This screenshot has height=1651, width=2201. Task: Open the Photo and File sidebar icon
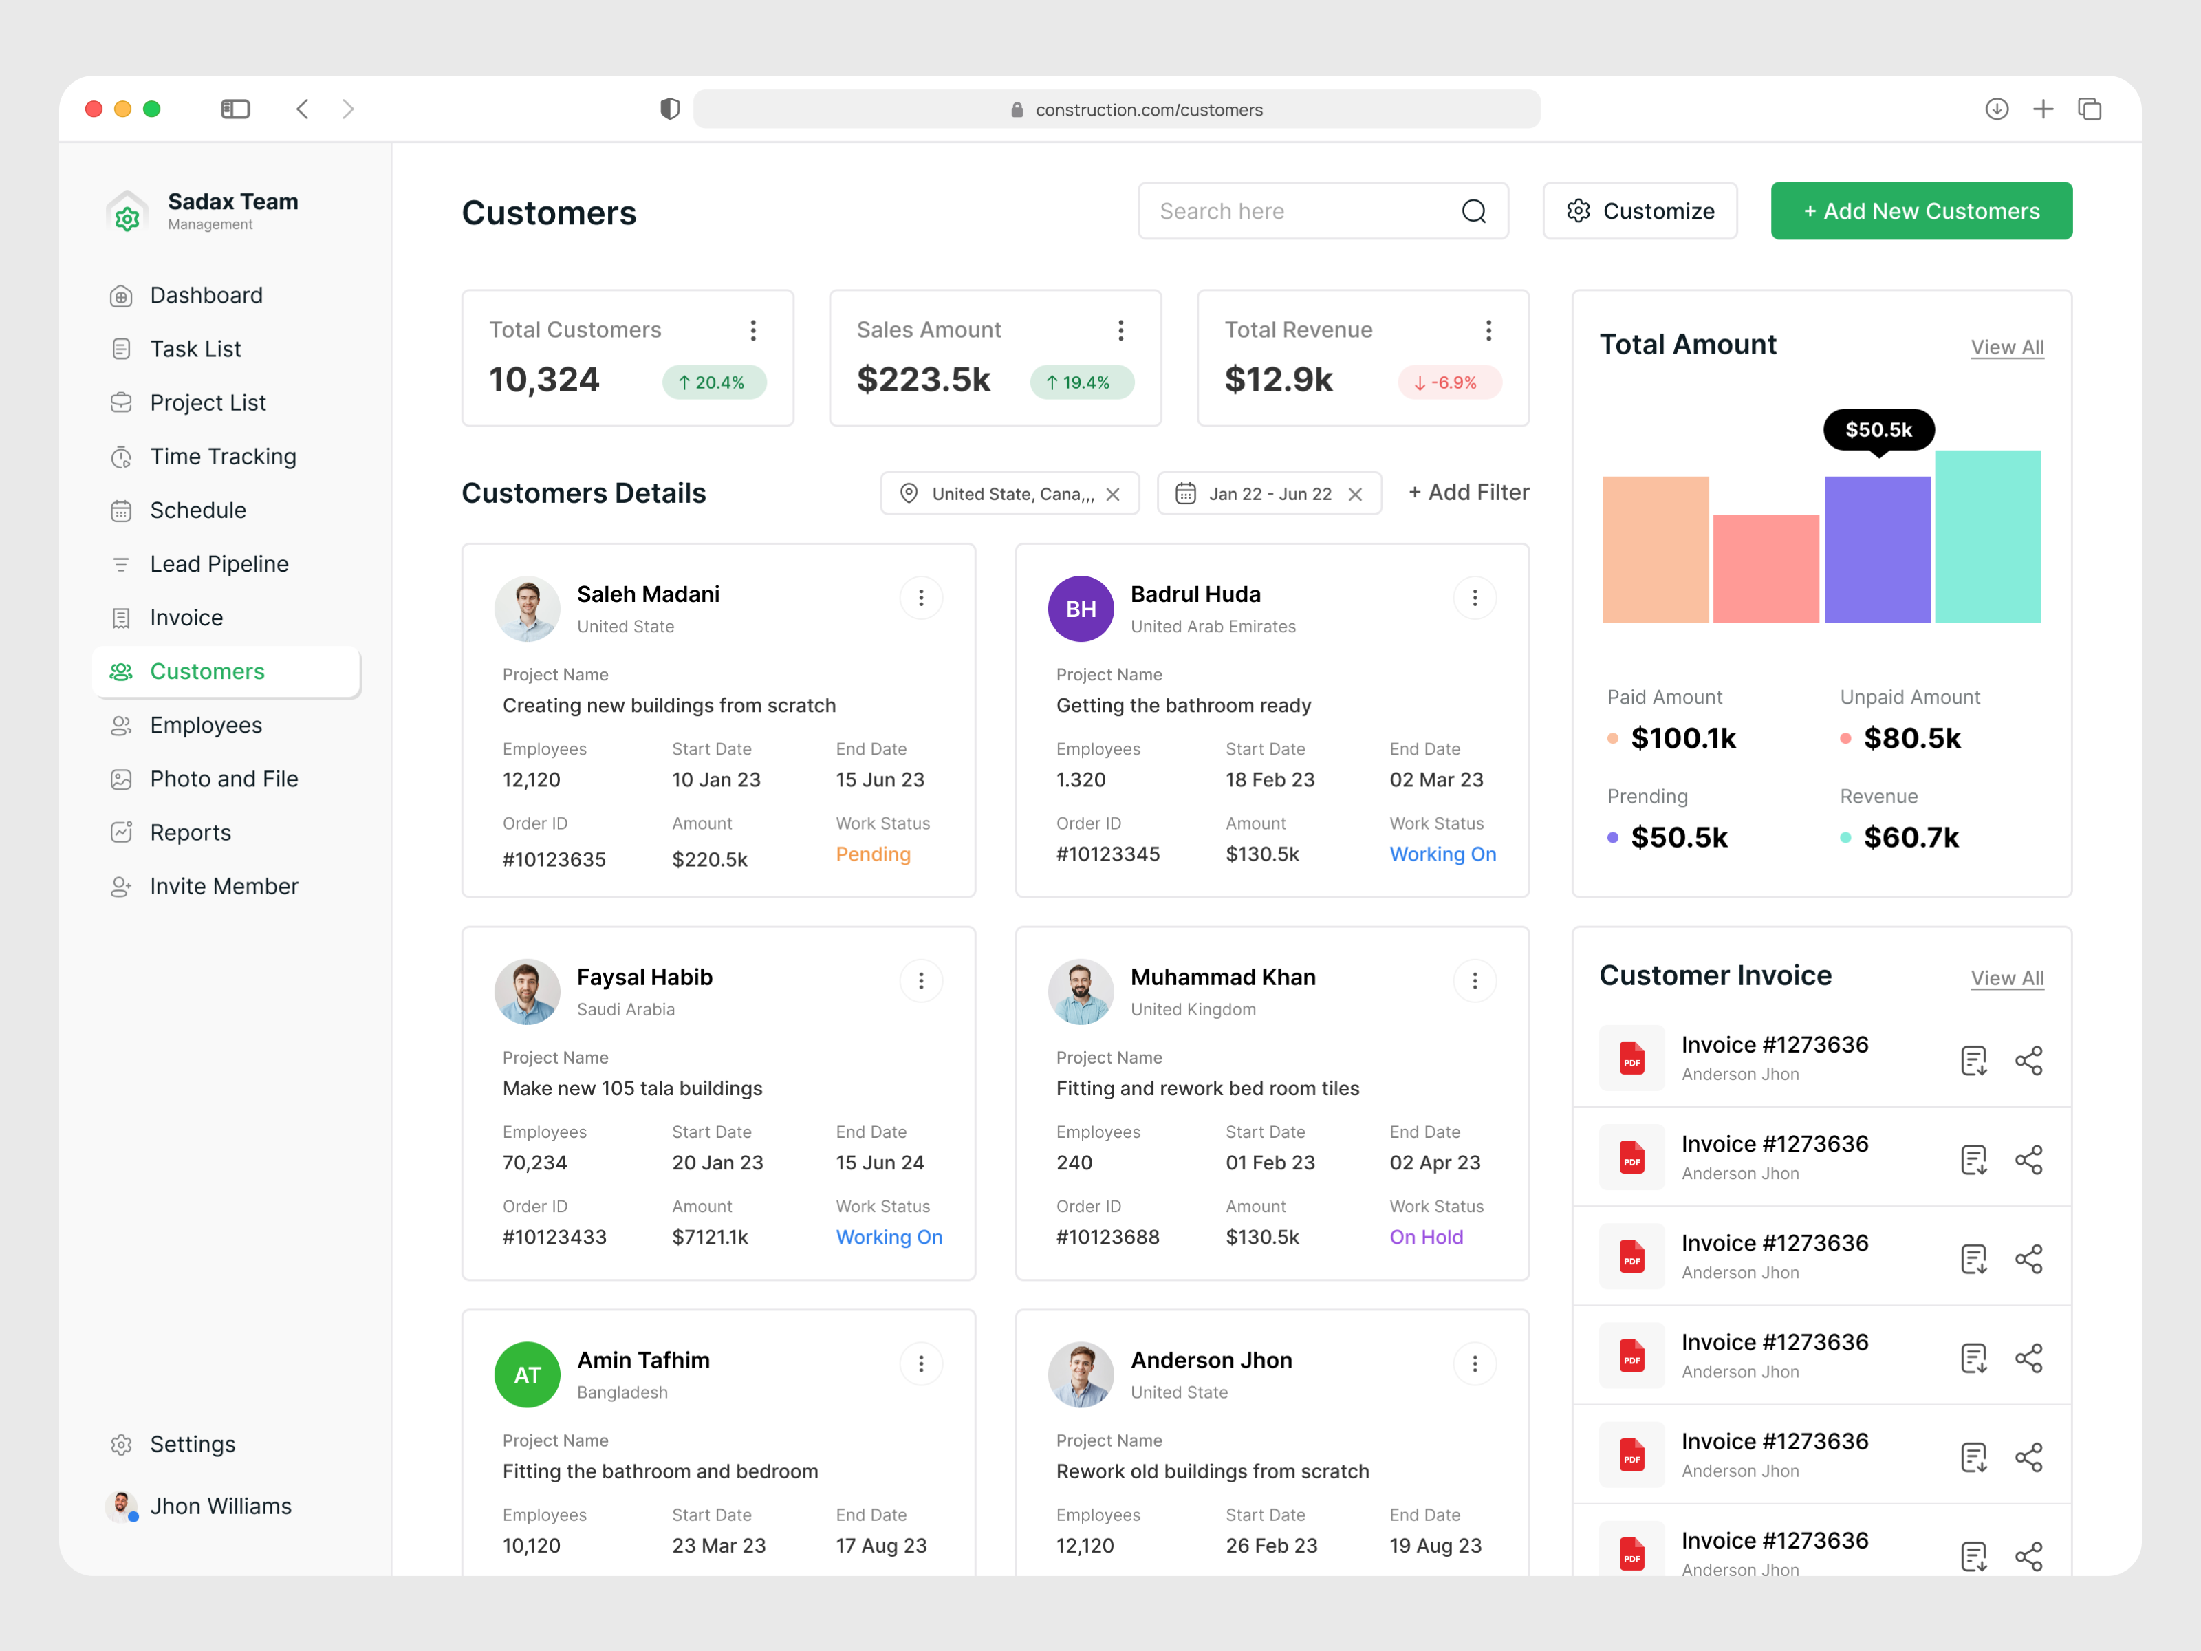tap(121, 778)
